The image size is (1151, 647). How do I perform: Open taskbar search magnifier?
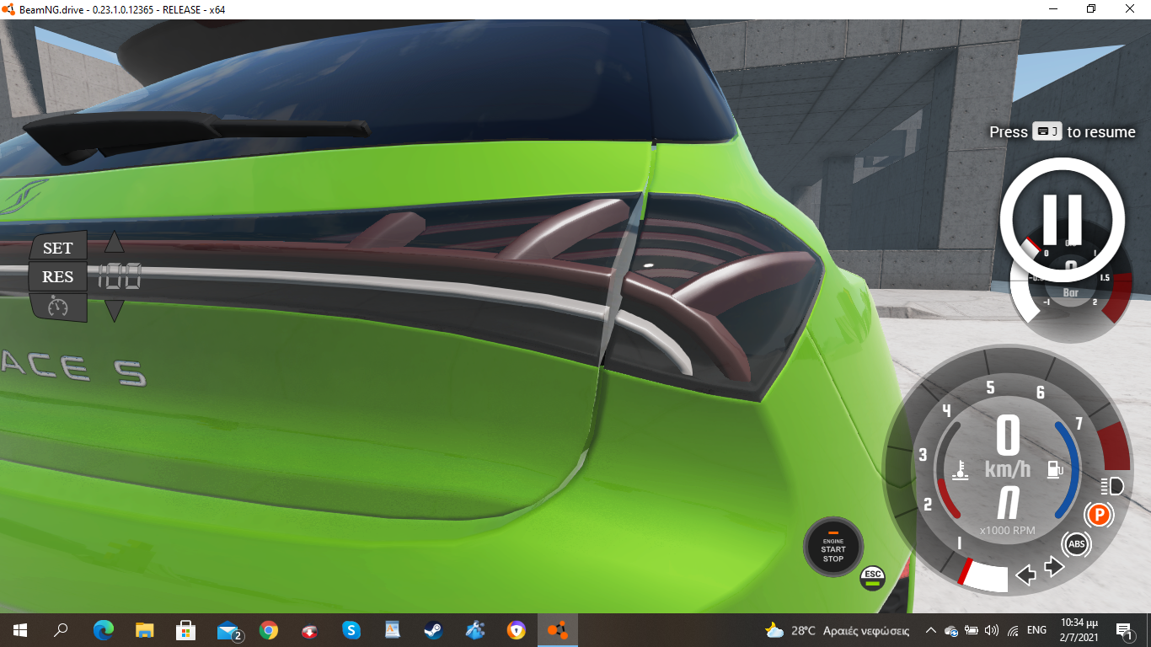pos(61,629)
